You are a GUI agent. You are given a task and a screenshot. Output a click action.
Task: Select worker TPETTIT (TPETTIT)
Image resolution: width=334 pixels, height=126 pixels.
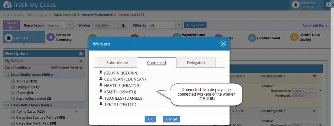120,105
